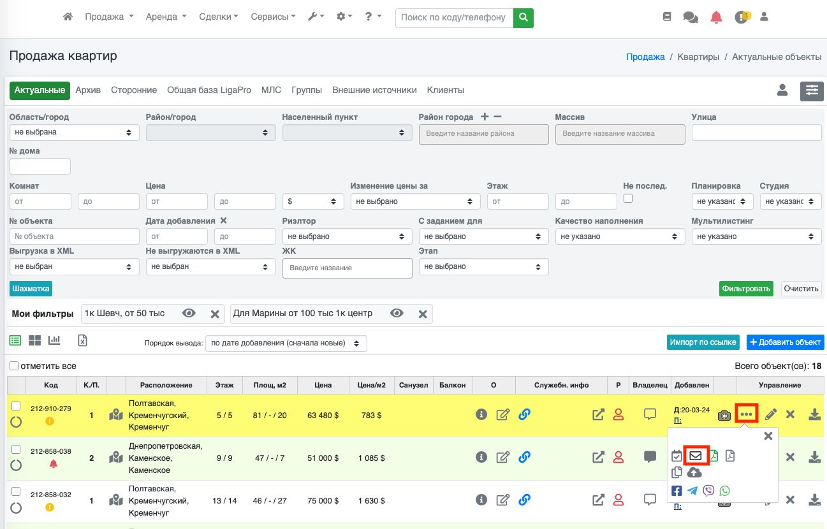Click the 'Добавить объект' button

pos(785,342)
